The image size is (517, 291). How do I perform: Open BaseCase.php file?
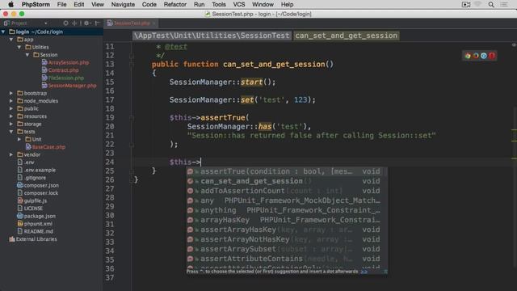(x=45, y=147)
